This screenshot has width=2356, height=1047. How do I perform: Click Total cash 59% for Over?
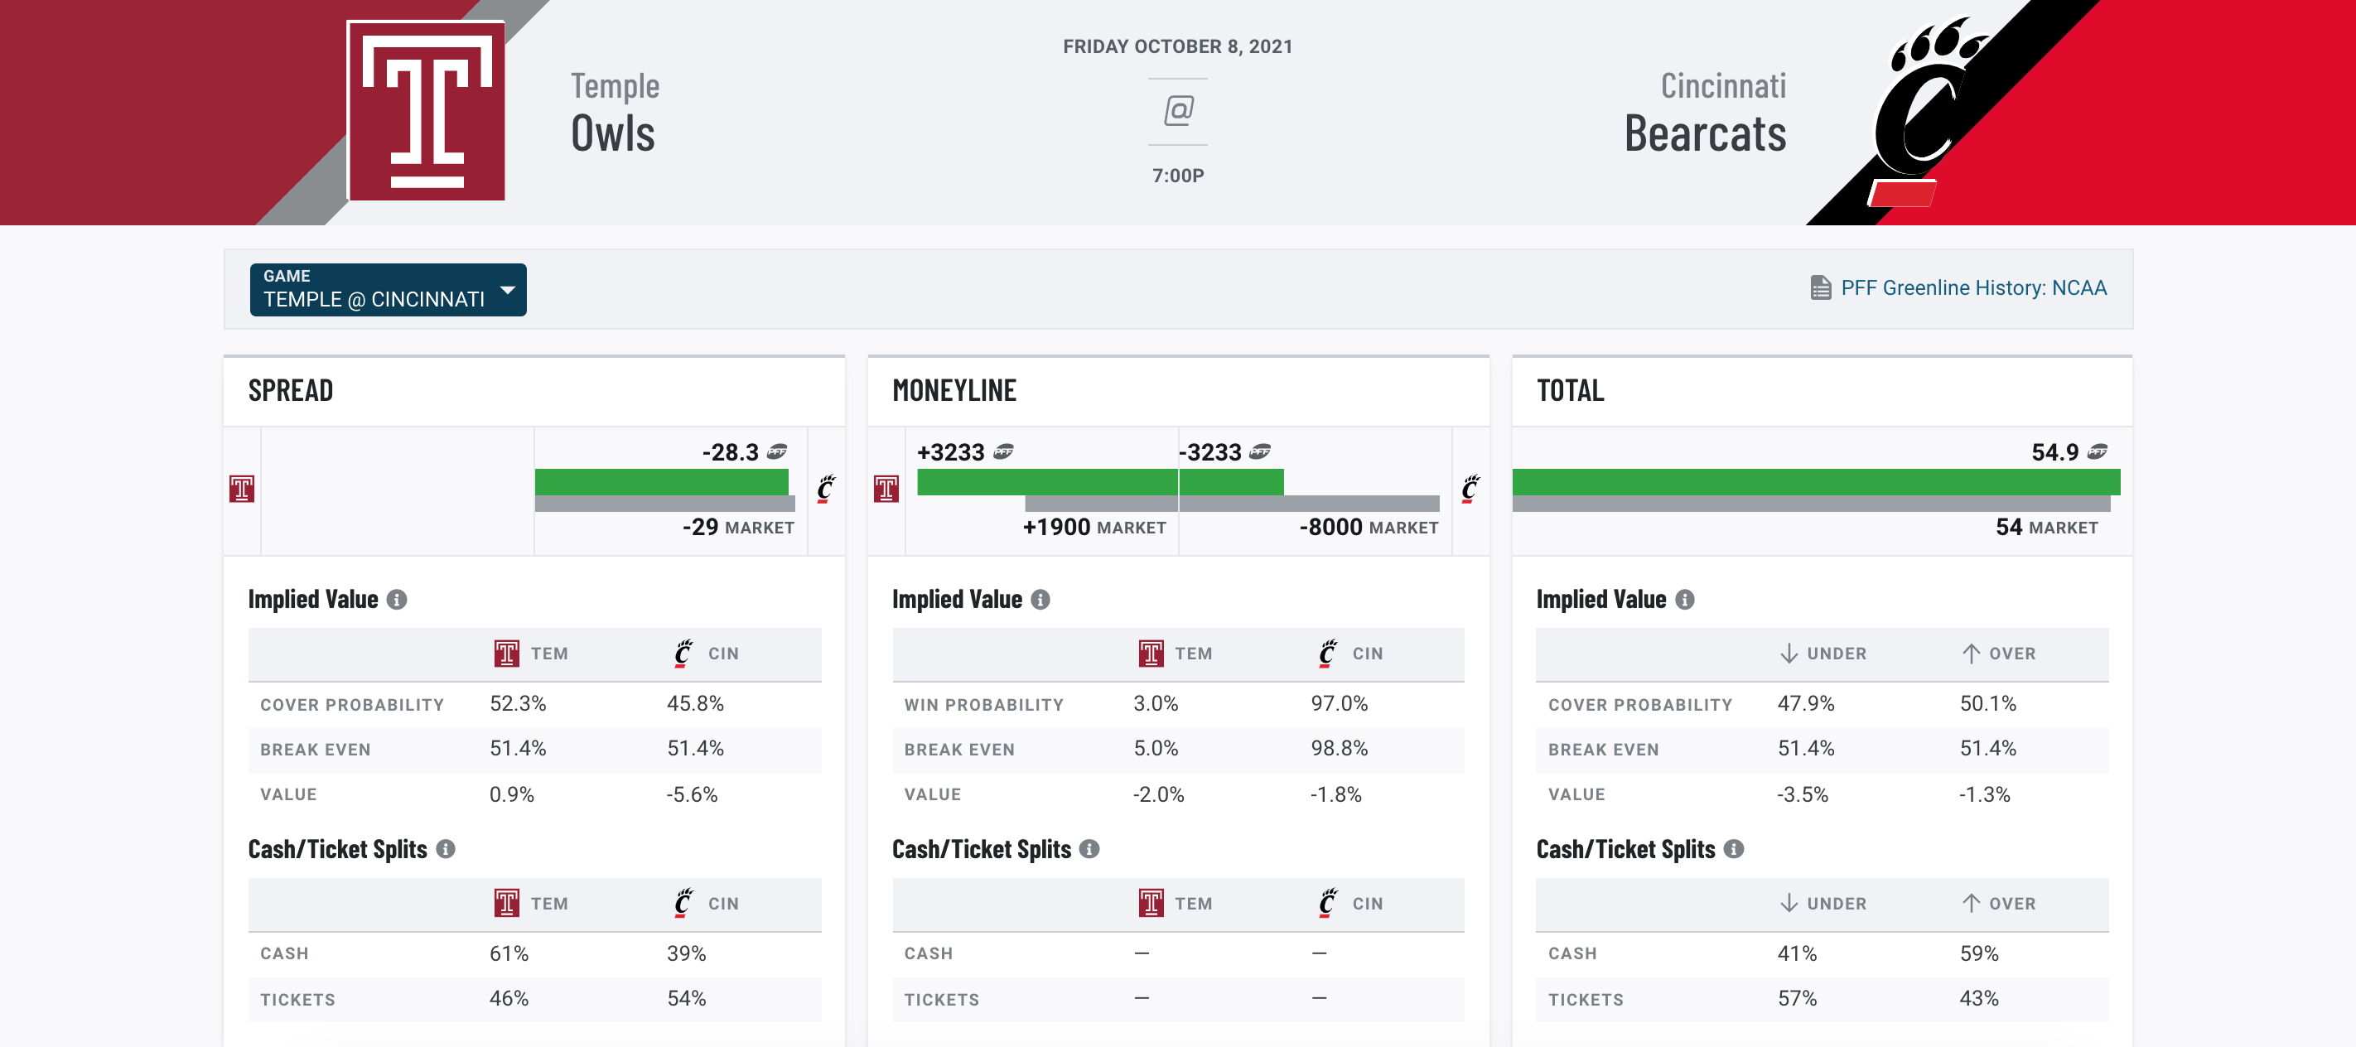click(x=1979, y=953)
